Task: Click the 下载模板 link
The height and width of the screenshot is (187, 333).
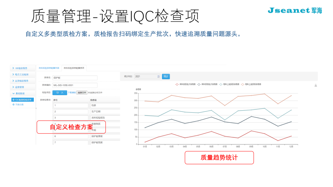Action: (72, 93)
